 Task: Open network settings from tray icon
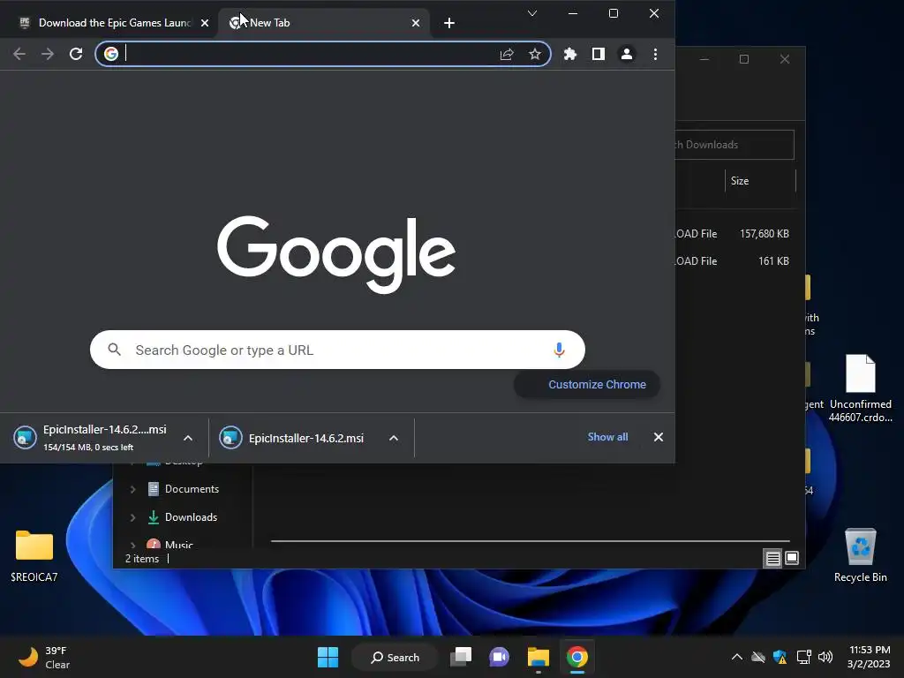click(x=803, y=657)
